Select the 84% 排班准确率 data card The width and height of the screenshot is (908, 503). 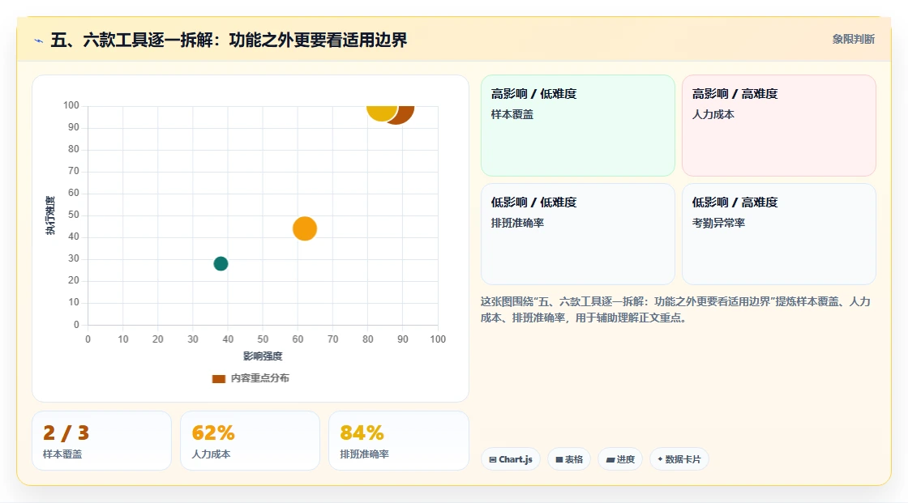398,441
